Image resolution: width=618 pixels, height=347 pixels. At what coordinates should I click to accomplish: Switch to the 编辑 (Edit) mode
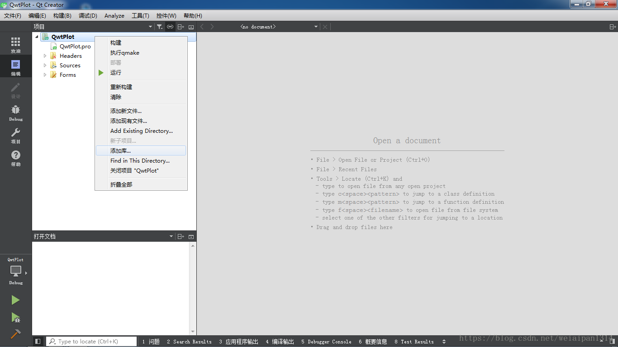pos(16,68)
